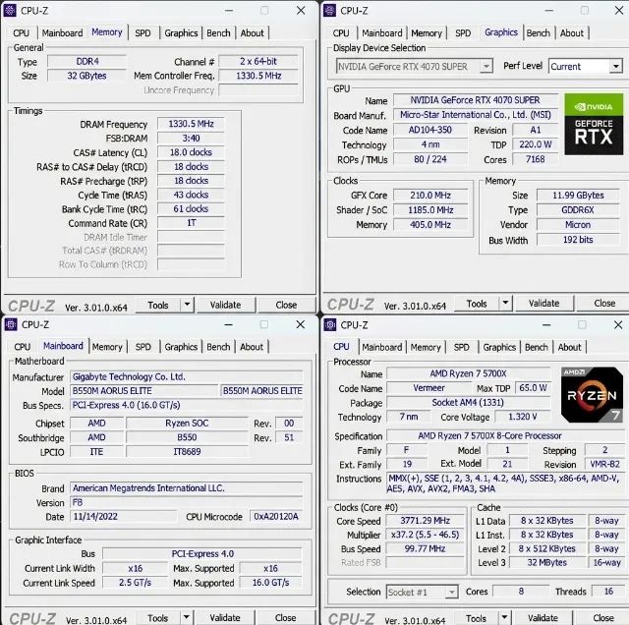Click the Size 32 GBytes field

click(87, 76)
